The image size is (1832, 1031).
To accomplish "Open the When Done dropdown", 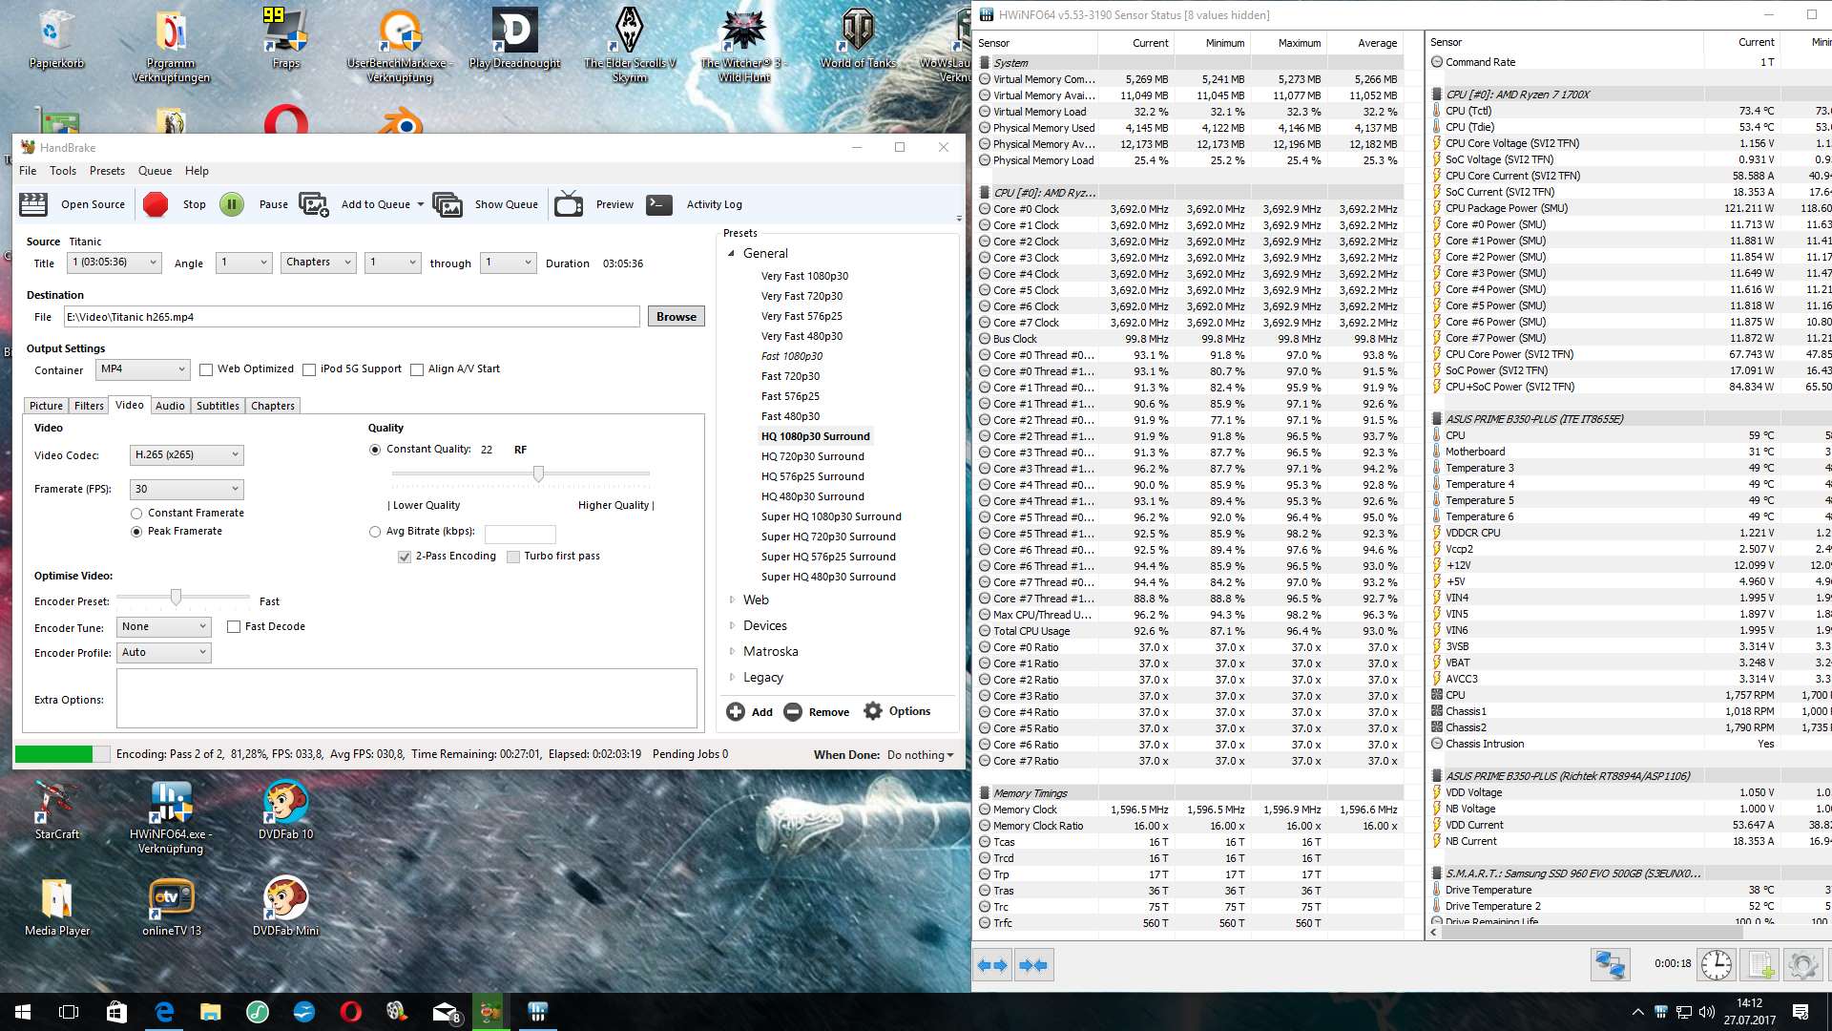I will (x=920, y=755).
